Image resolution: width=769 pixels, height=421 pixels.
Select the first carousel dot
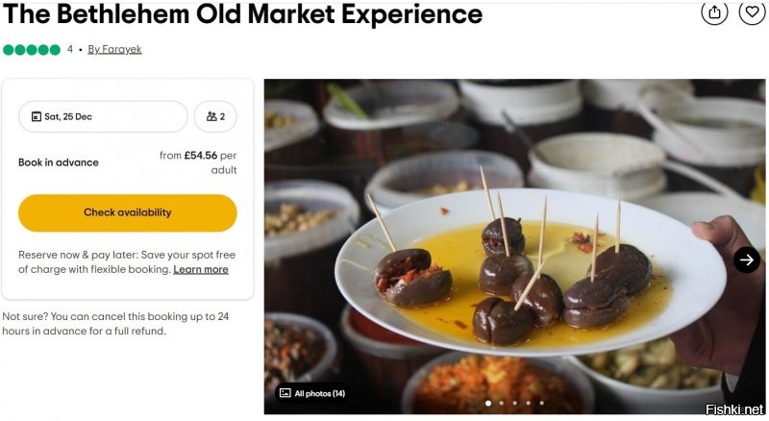(x=488, y=404)
